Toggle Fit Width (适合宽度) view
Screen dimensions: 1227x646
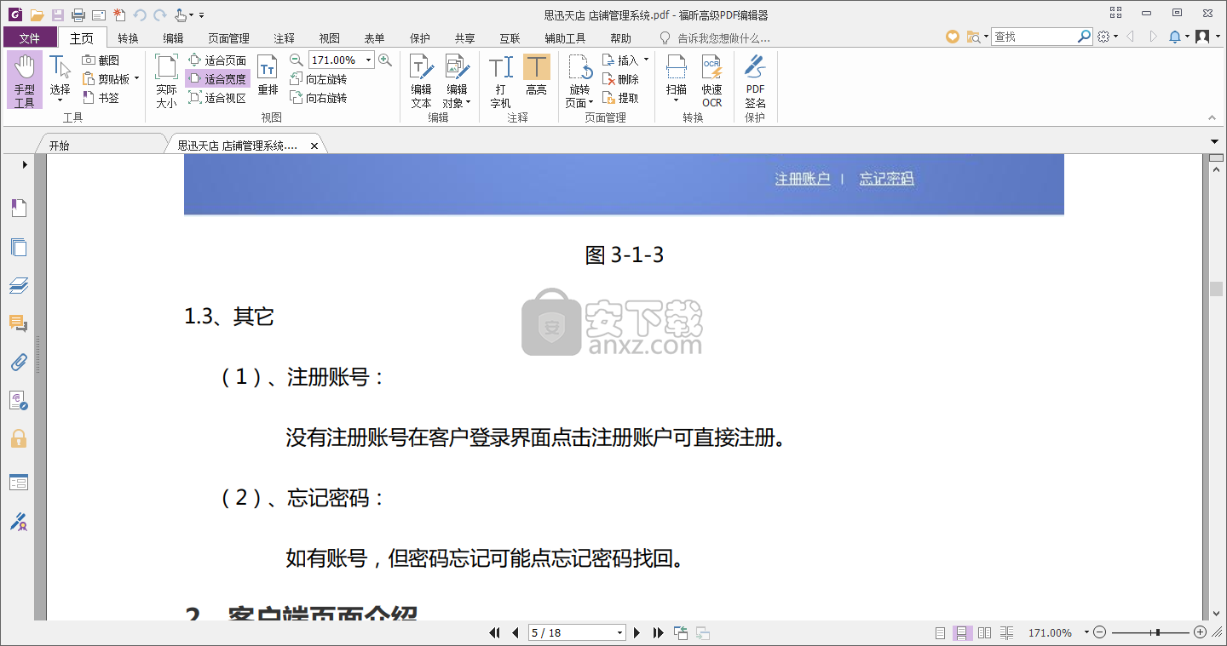coord(217,79)
